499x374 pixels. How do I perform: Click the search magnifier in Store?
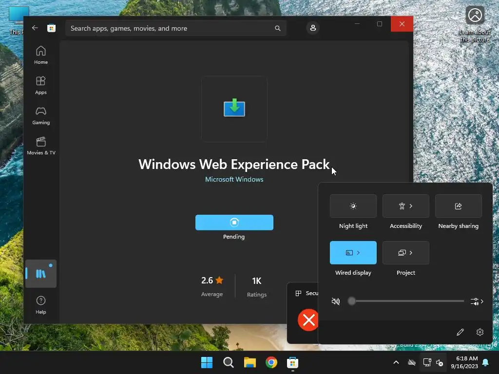(x=277, y=28)
